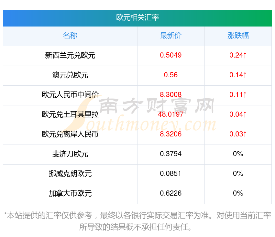Select the price 0.56

[170, 75]
